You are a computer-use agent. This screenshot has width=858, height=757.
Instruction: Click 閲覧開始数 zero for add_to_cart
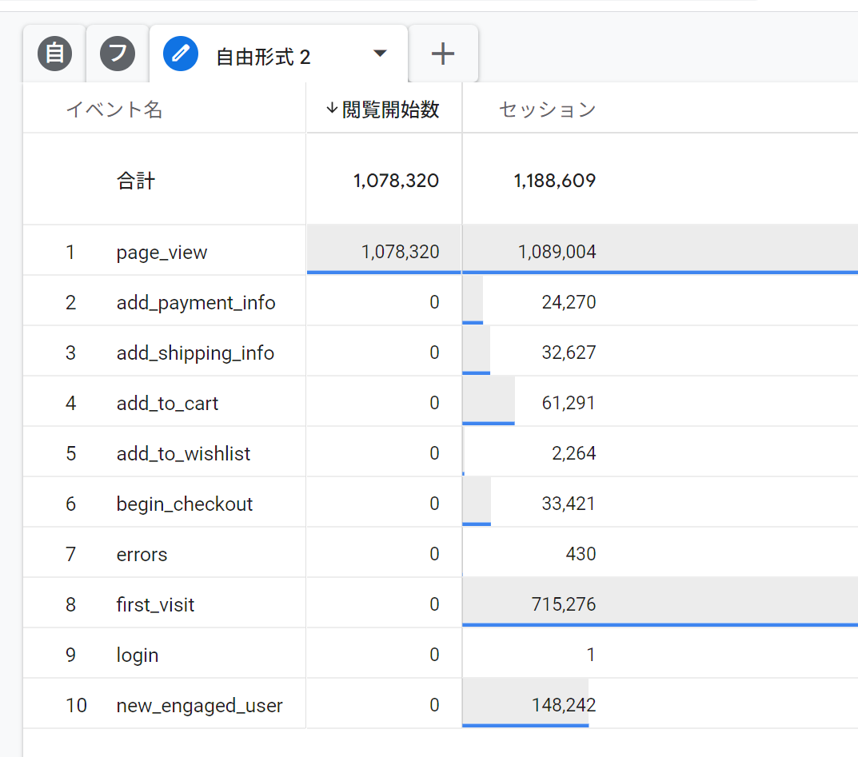[434, 403]
